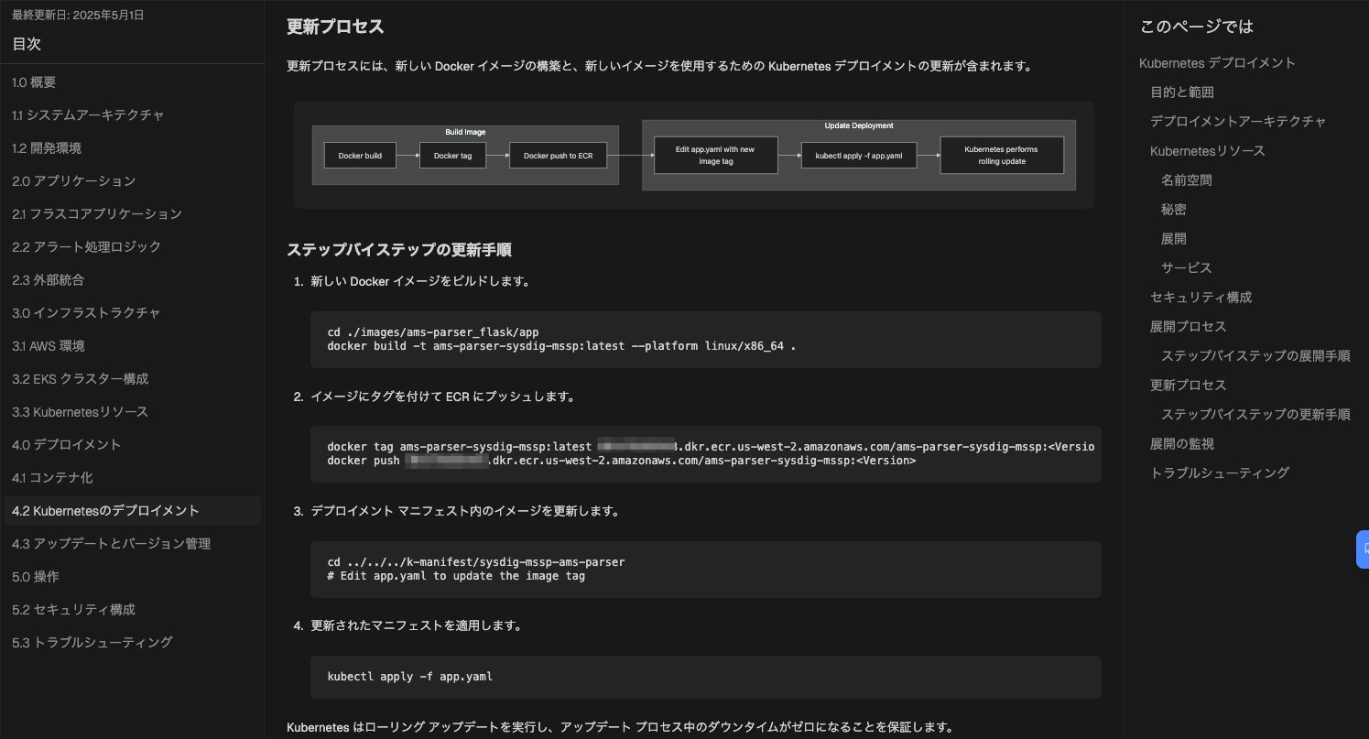The image size is (1369, 739).
Task: Open '2.2 アラート処理ロジック' page
Action: (86, 247)
